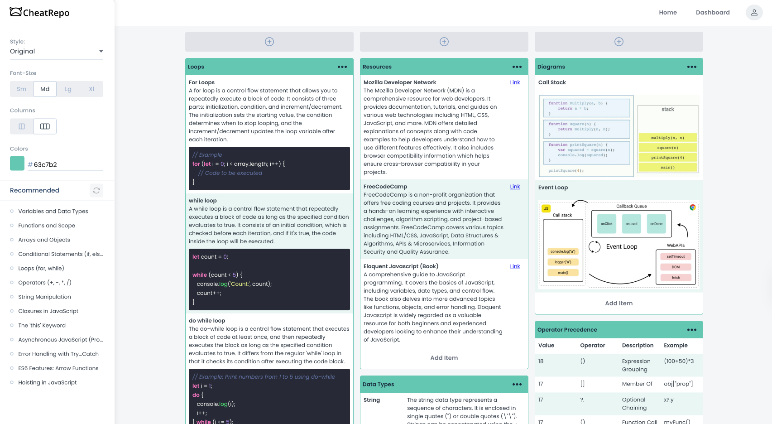Click the plus icon above the Loops column
772x424 pixels.
269,41
